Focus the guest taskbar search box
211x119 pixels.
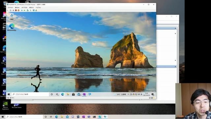point(30,94)
